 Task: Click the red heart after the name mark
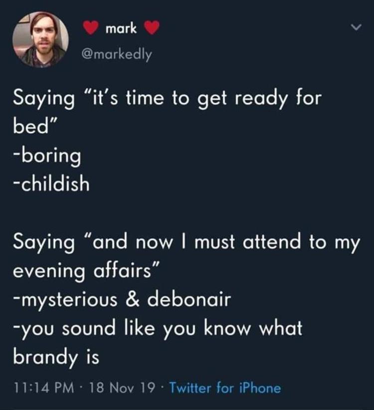click(x=153, y=29)
